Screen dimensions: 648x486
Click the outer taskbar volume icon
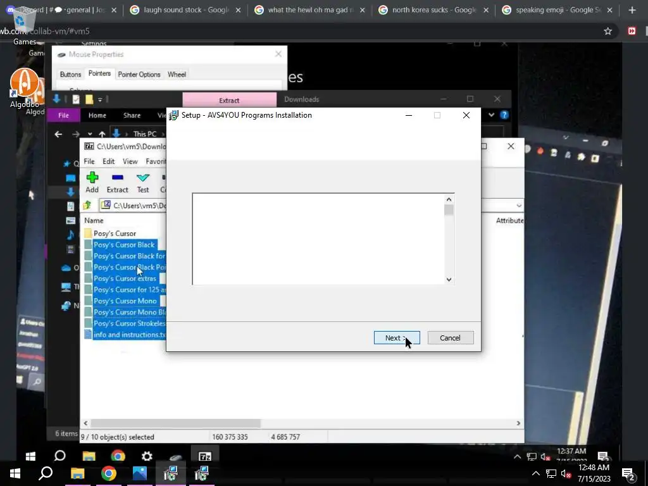(x=566, y=473)
